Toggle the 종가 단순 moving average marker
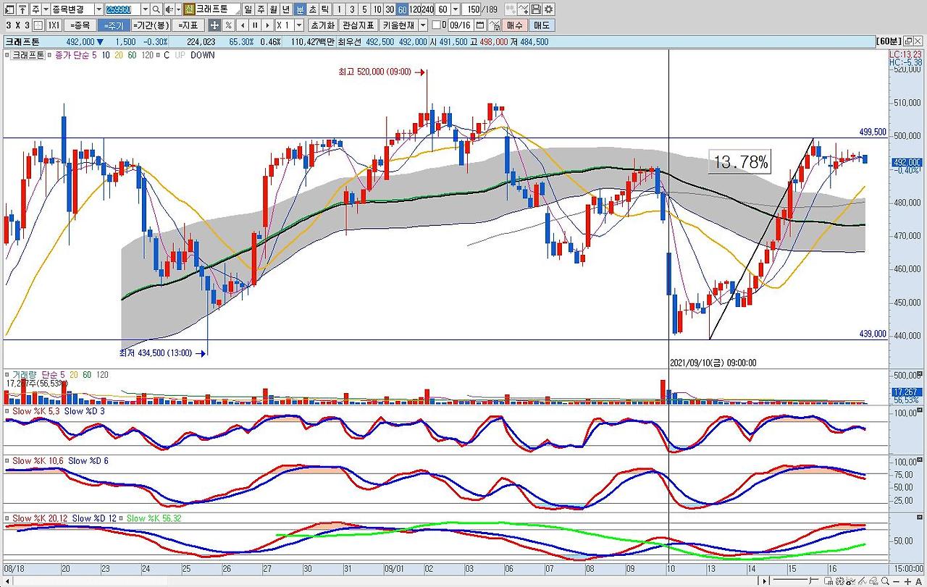927x587 pixels. [51, 55]
